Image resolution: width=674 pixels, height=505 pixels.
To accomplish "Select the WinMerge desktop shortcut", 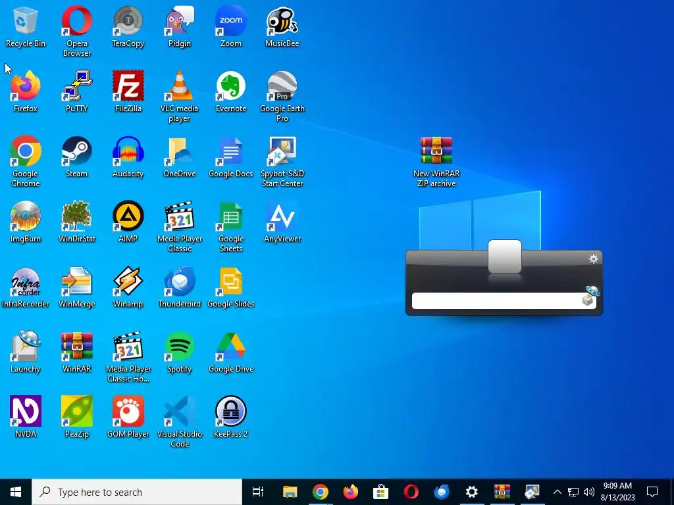I will (x=77, y=287).
